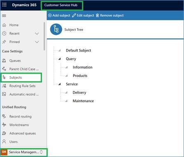
Task: Toggle the Maintenance node triangle
Action: [x=66, y=101]
